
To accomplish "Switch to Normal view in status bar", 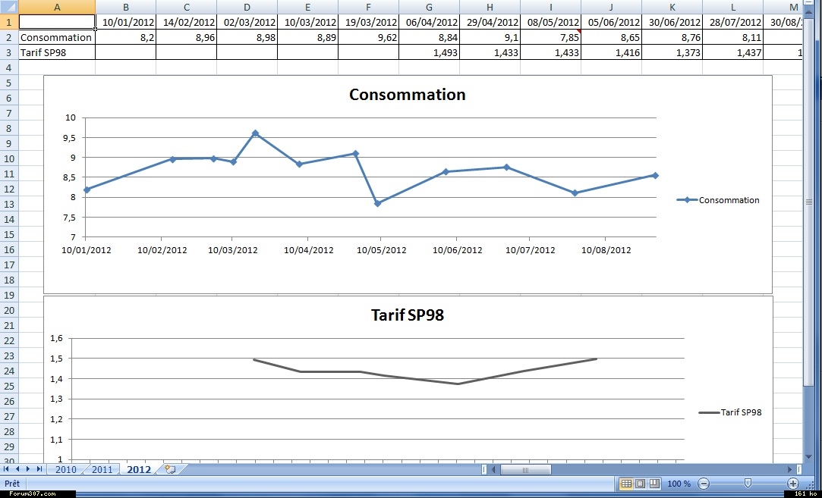I will tap(626, 484).
